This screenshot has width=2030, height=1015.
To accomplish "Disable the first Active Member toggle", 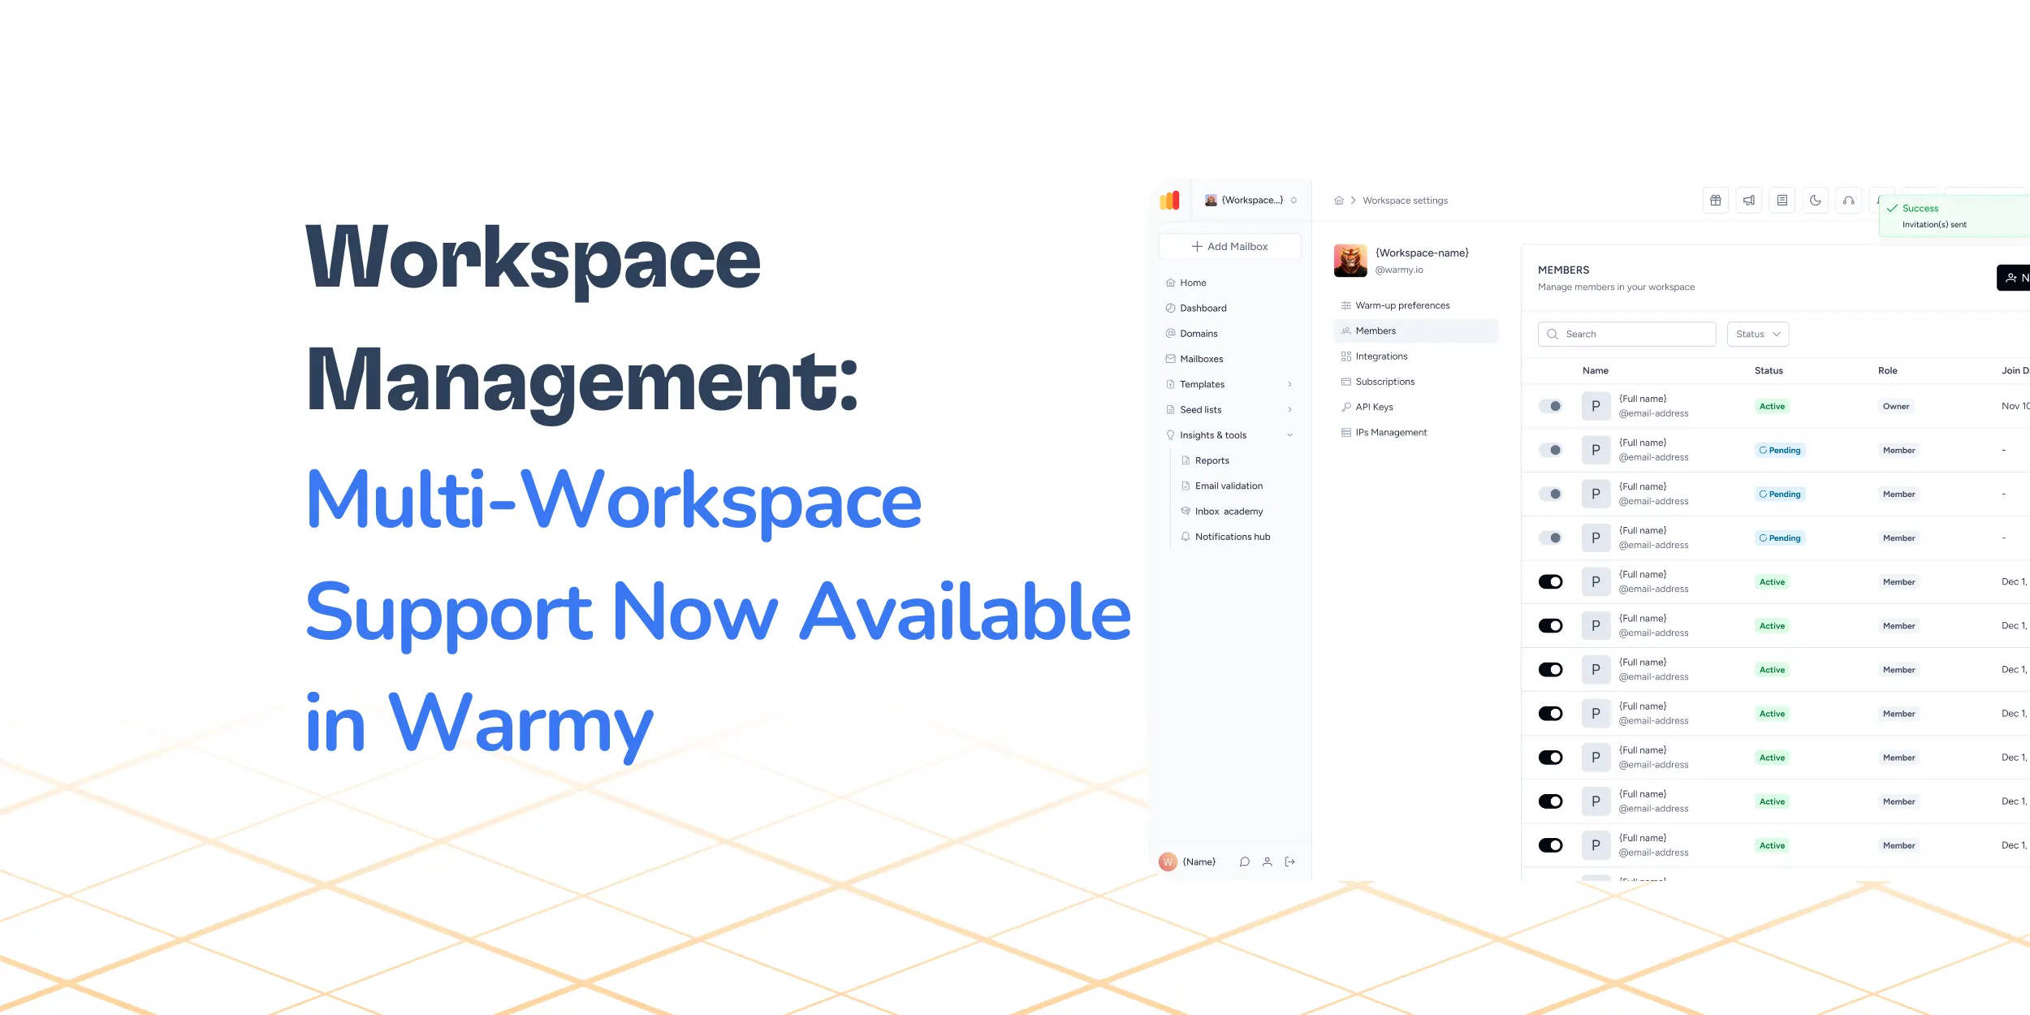I will point(1550,581).
